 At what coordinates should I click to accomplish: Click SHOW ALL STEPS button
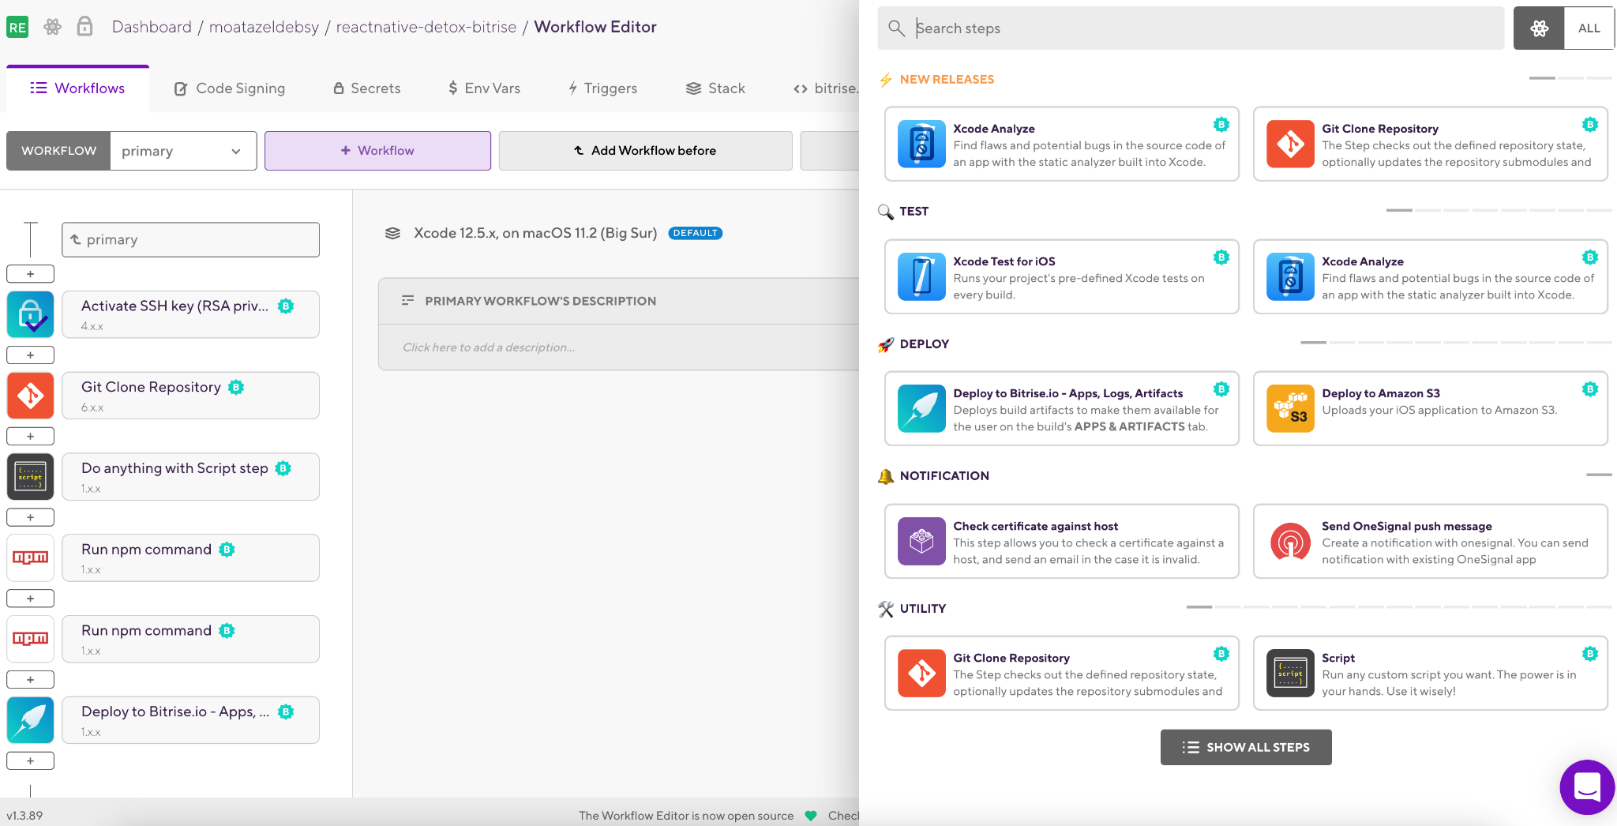(1246, 747)
